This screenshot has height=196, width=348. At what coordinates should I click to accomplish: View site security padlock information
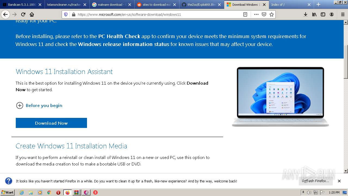click(73, 14)
